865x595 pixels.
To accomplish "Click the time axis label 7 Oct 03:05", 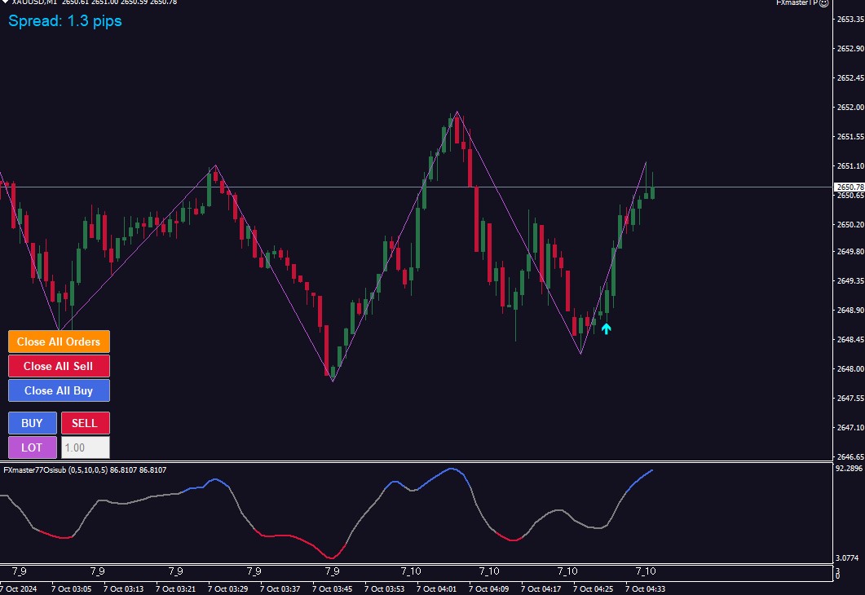I will 71,589.
